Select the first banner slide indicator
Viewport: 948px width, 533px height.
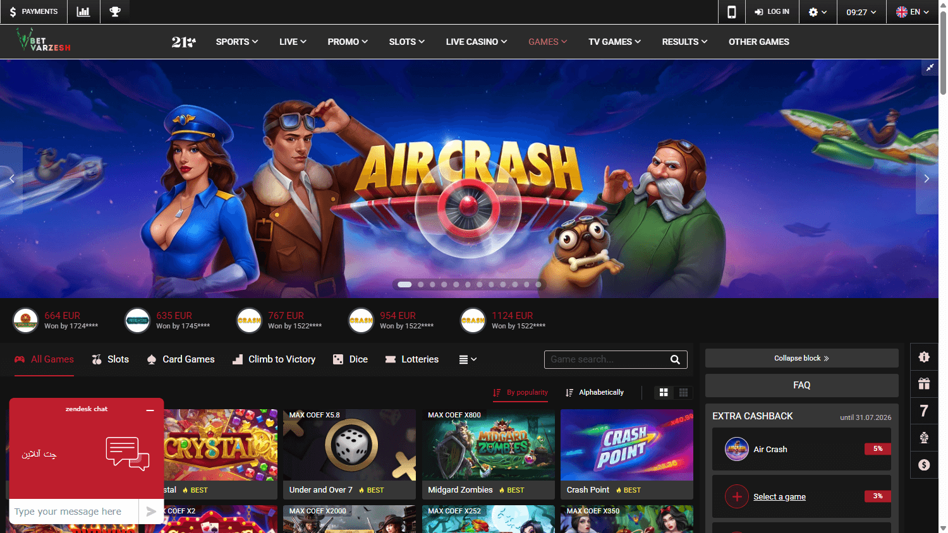tap(404, 285)
